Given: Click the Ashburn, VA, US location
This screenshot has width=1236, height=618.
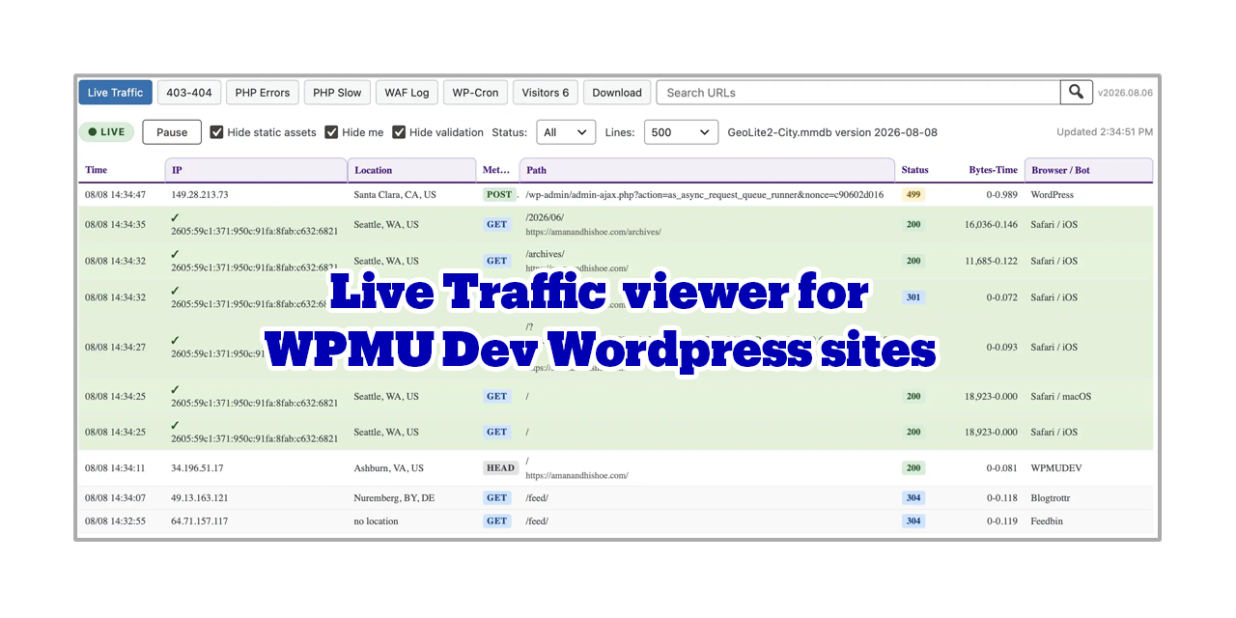Looking at the screenshot, I should (x=389, y=468).
